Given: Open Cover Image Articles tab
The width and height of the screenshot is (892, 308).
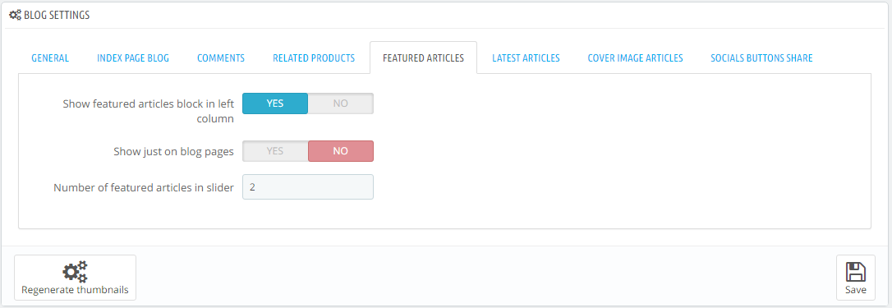Looking at the screenshot, I should point(636,58).
